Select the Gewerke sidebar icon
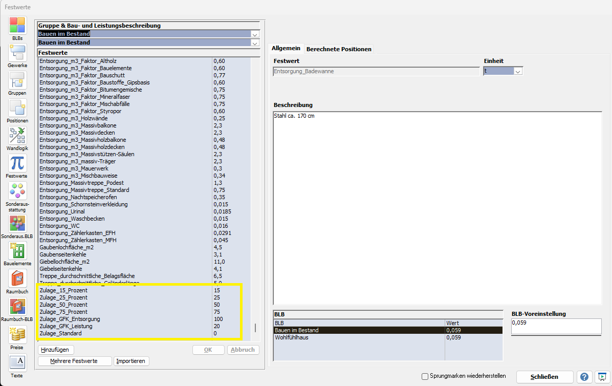Viewport: 612px width, 386px height. (x=17, y=53)
